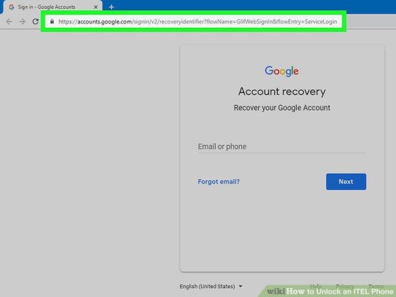Click the blue Next button
Screen dimensions: 396x297
tap(346, 182)
